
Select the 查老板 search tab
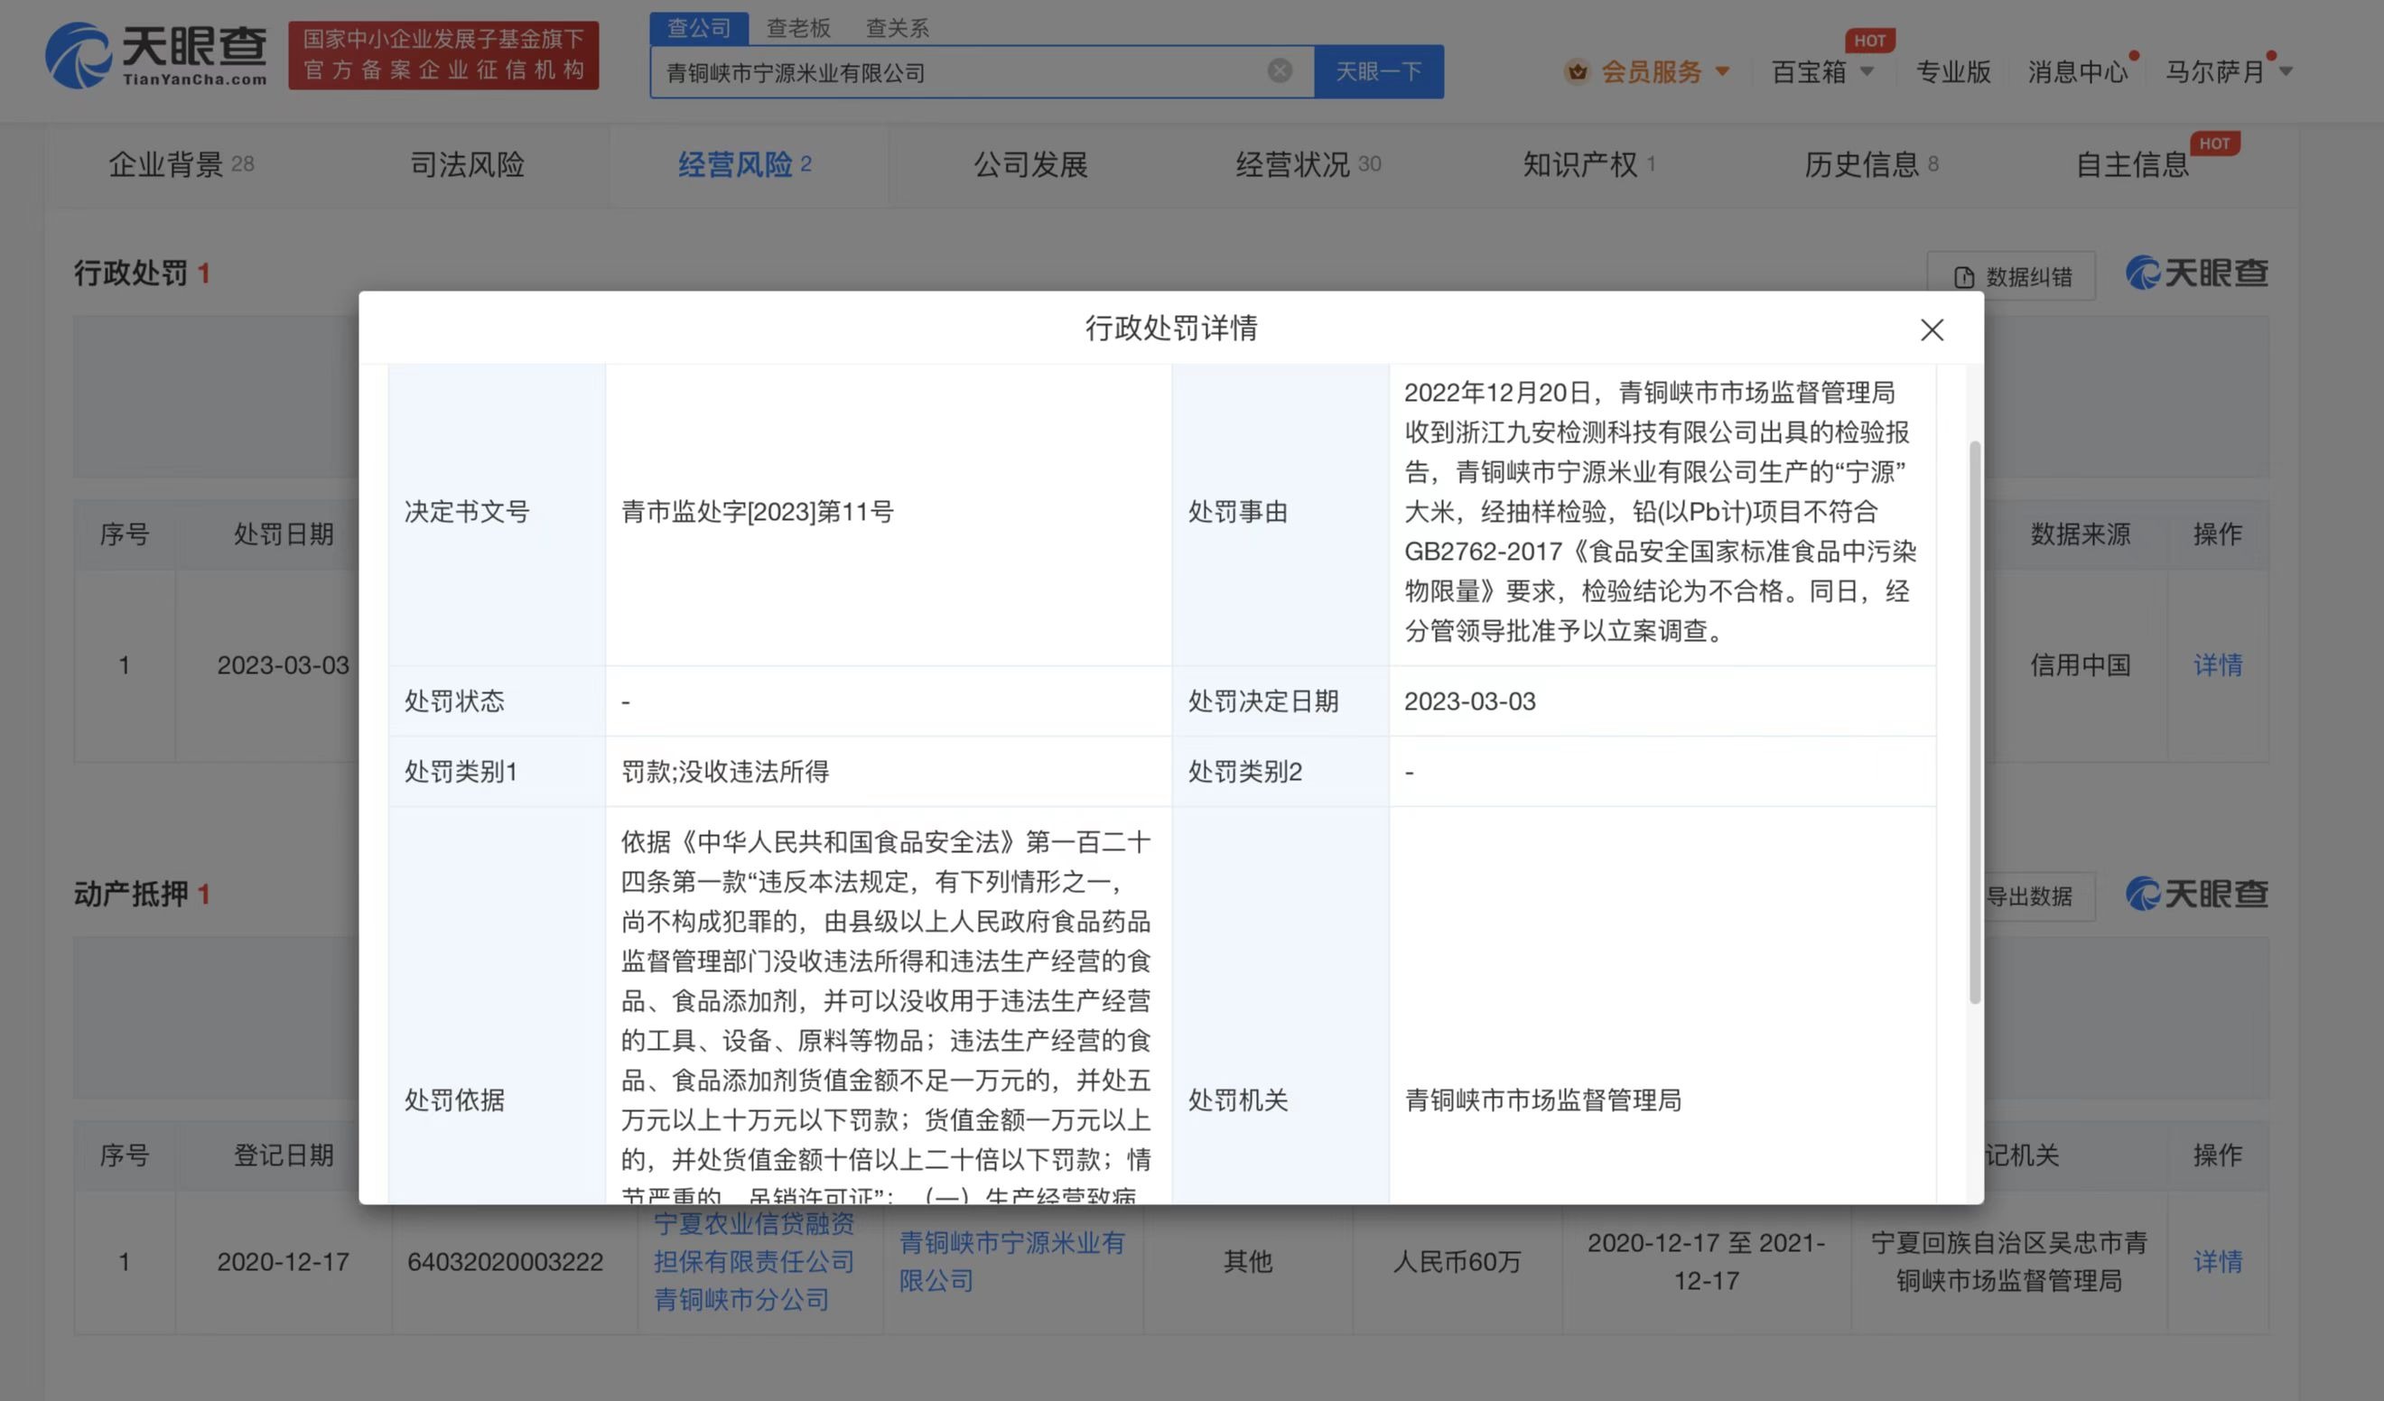pyautogui.click(x=798, y=27)
